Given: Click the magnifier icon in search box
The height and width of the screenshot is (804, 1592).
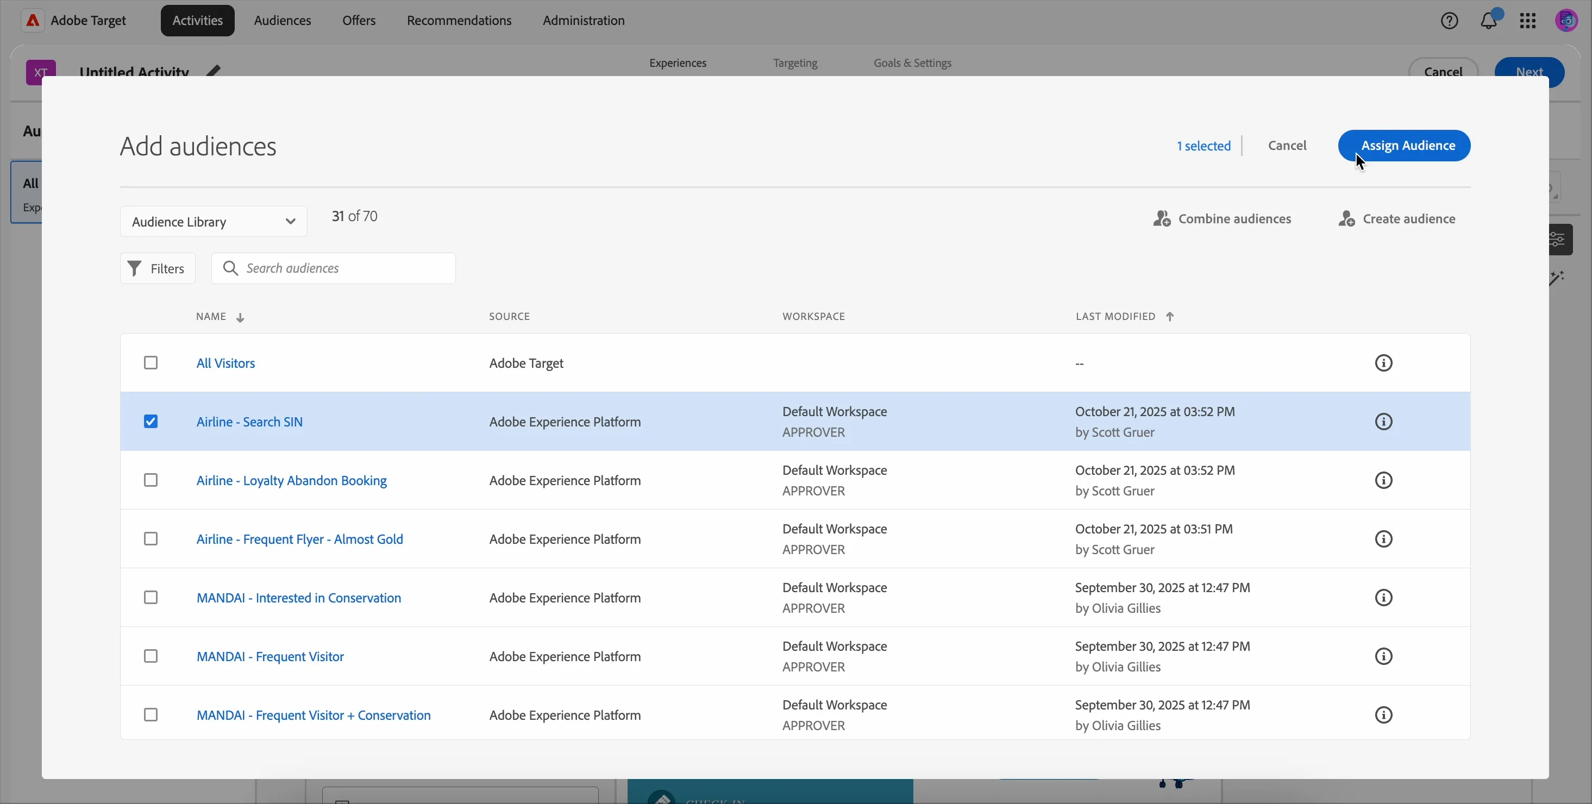Looking at the screenshot, I should point(230,268).
